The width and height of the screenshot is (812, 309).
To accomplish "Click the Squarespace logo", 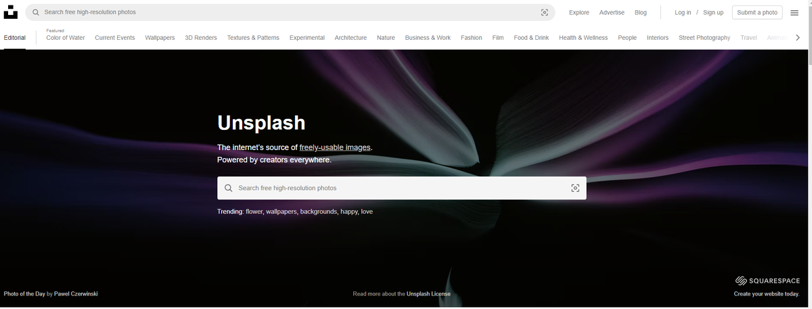I will coord(768,281).
